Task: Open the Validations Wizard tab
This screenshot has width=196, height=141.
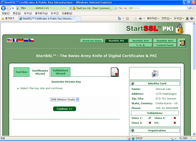Action: tap(60, 72)
